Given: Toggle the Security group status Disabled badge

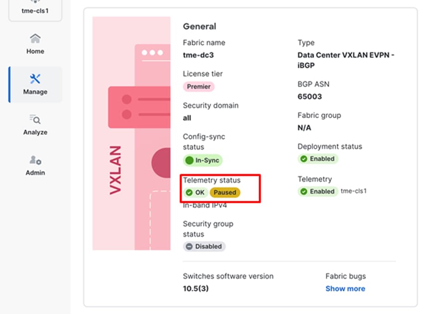Looking at the screenshot, I should click(204, 247).
